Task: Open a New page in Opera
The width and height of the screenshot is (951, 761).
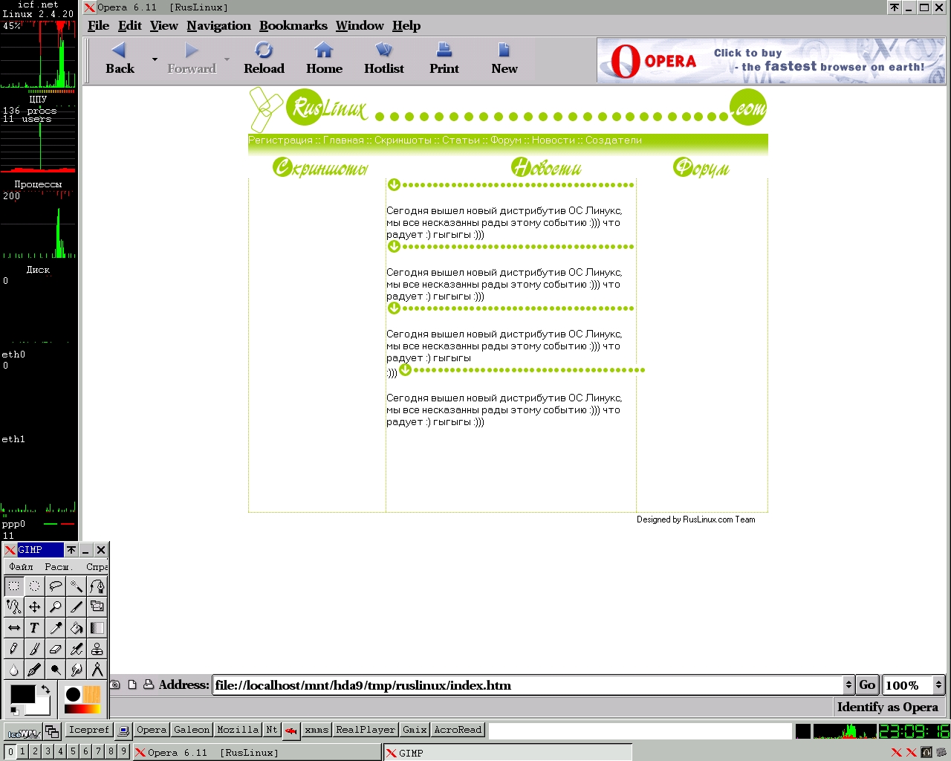Action: click(x=504, y=59)
